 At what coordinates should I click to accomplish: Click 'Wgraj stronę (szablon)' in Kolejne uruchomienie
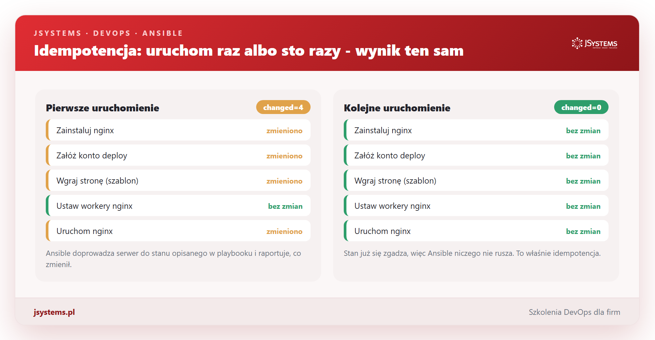395,181
